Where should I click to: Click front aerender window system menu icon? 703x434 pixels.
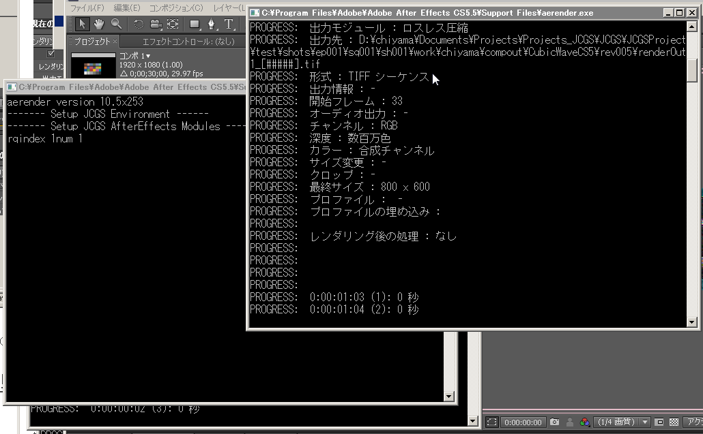coord(255,12)
